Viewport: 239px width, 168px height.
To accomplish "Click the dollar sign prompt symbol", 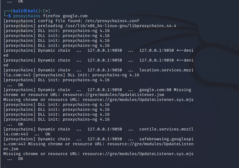I will (x=10, y=16).
